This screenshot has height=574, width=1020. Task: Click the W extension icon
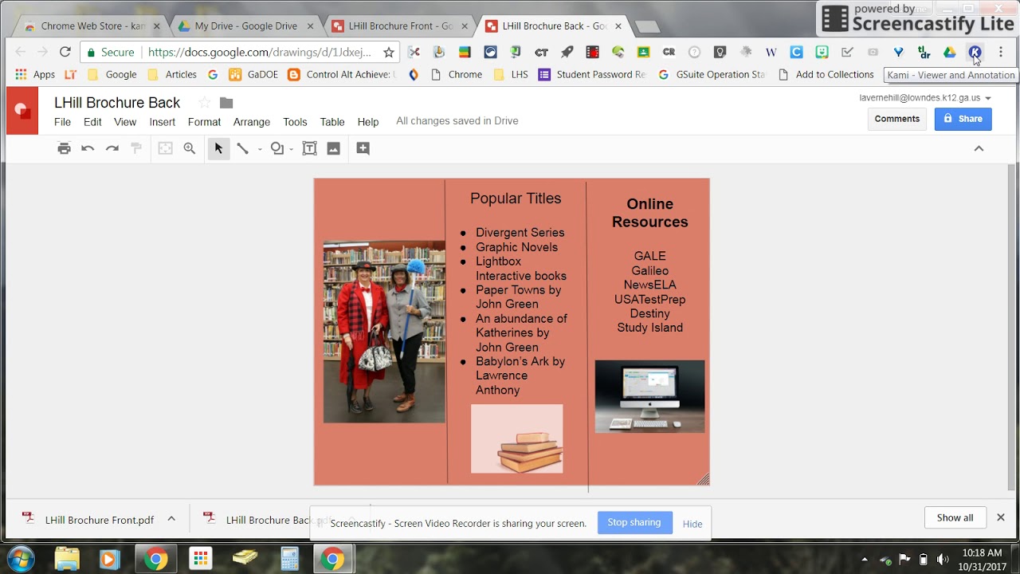click(771, 52)
